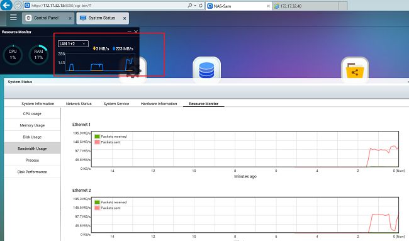This screenshot has width=409, height=241.
Task: Click the Control Panel gear icon in the task tab
Action: [28, 18]
